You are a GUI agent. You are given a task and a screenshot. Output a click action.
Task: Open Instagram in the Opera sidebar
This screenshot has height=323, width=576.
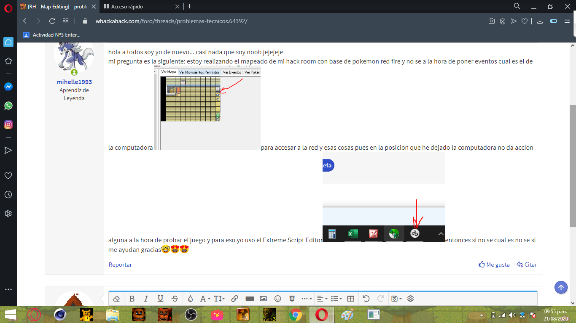8,124
